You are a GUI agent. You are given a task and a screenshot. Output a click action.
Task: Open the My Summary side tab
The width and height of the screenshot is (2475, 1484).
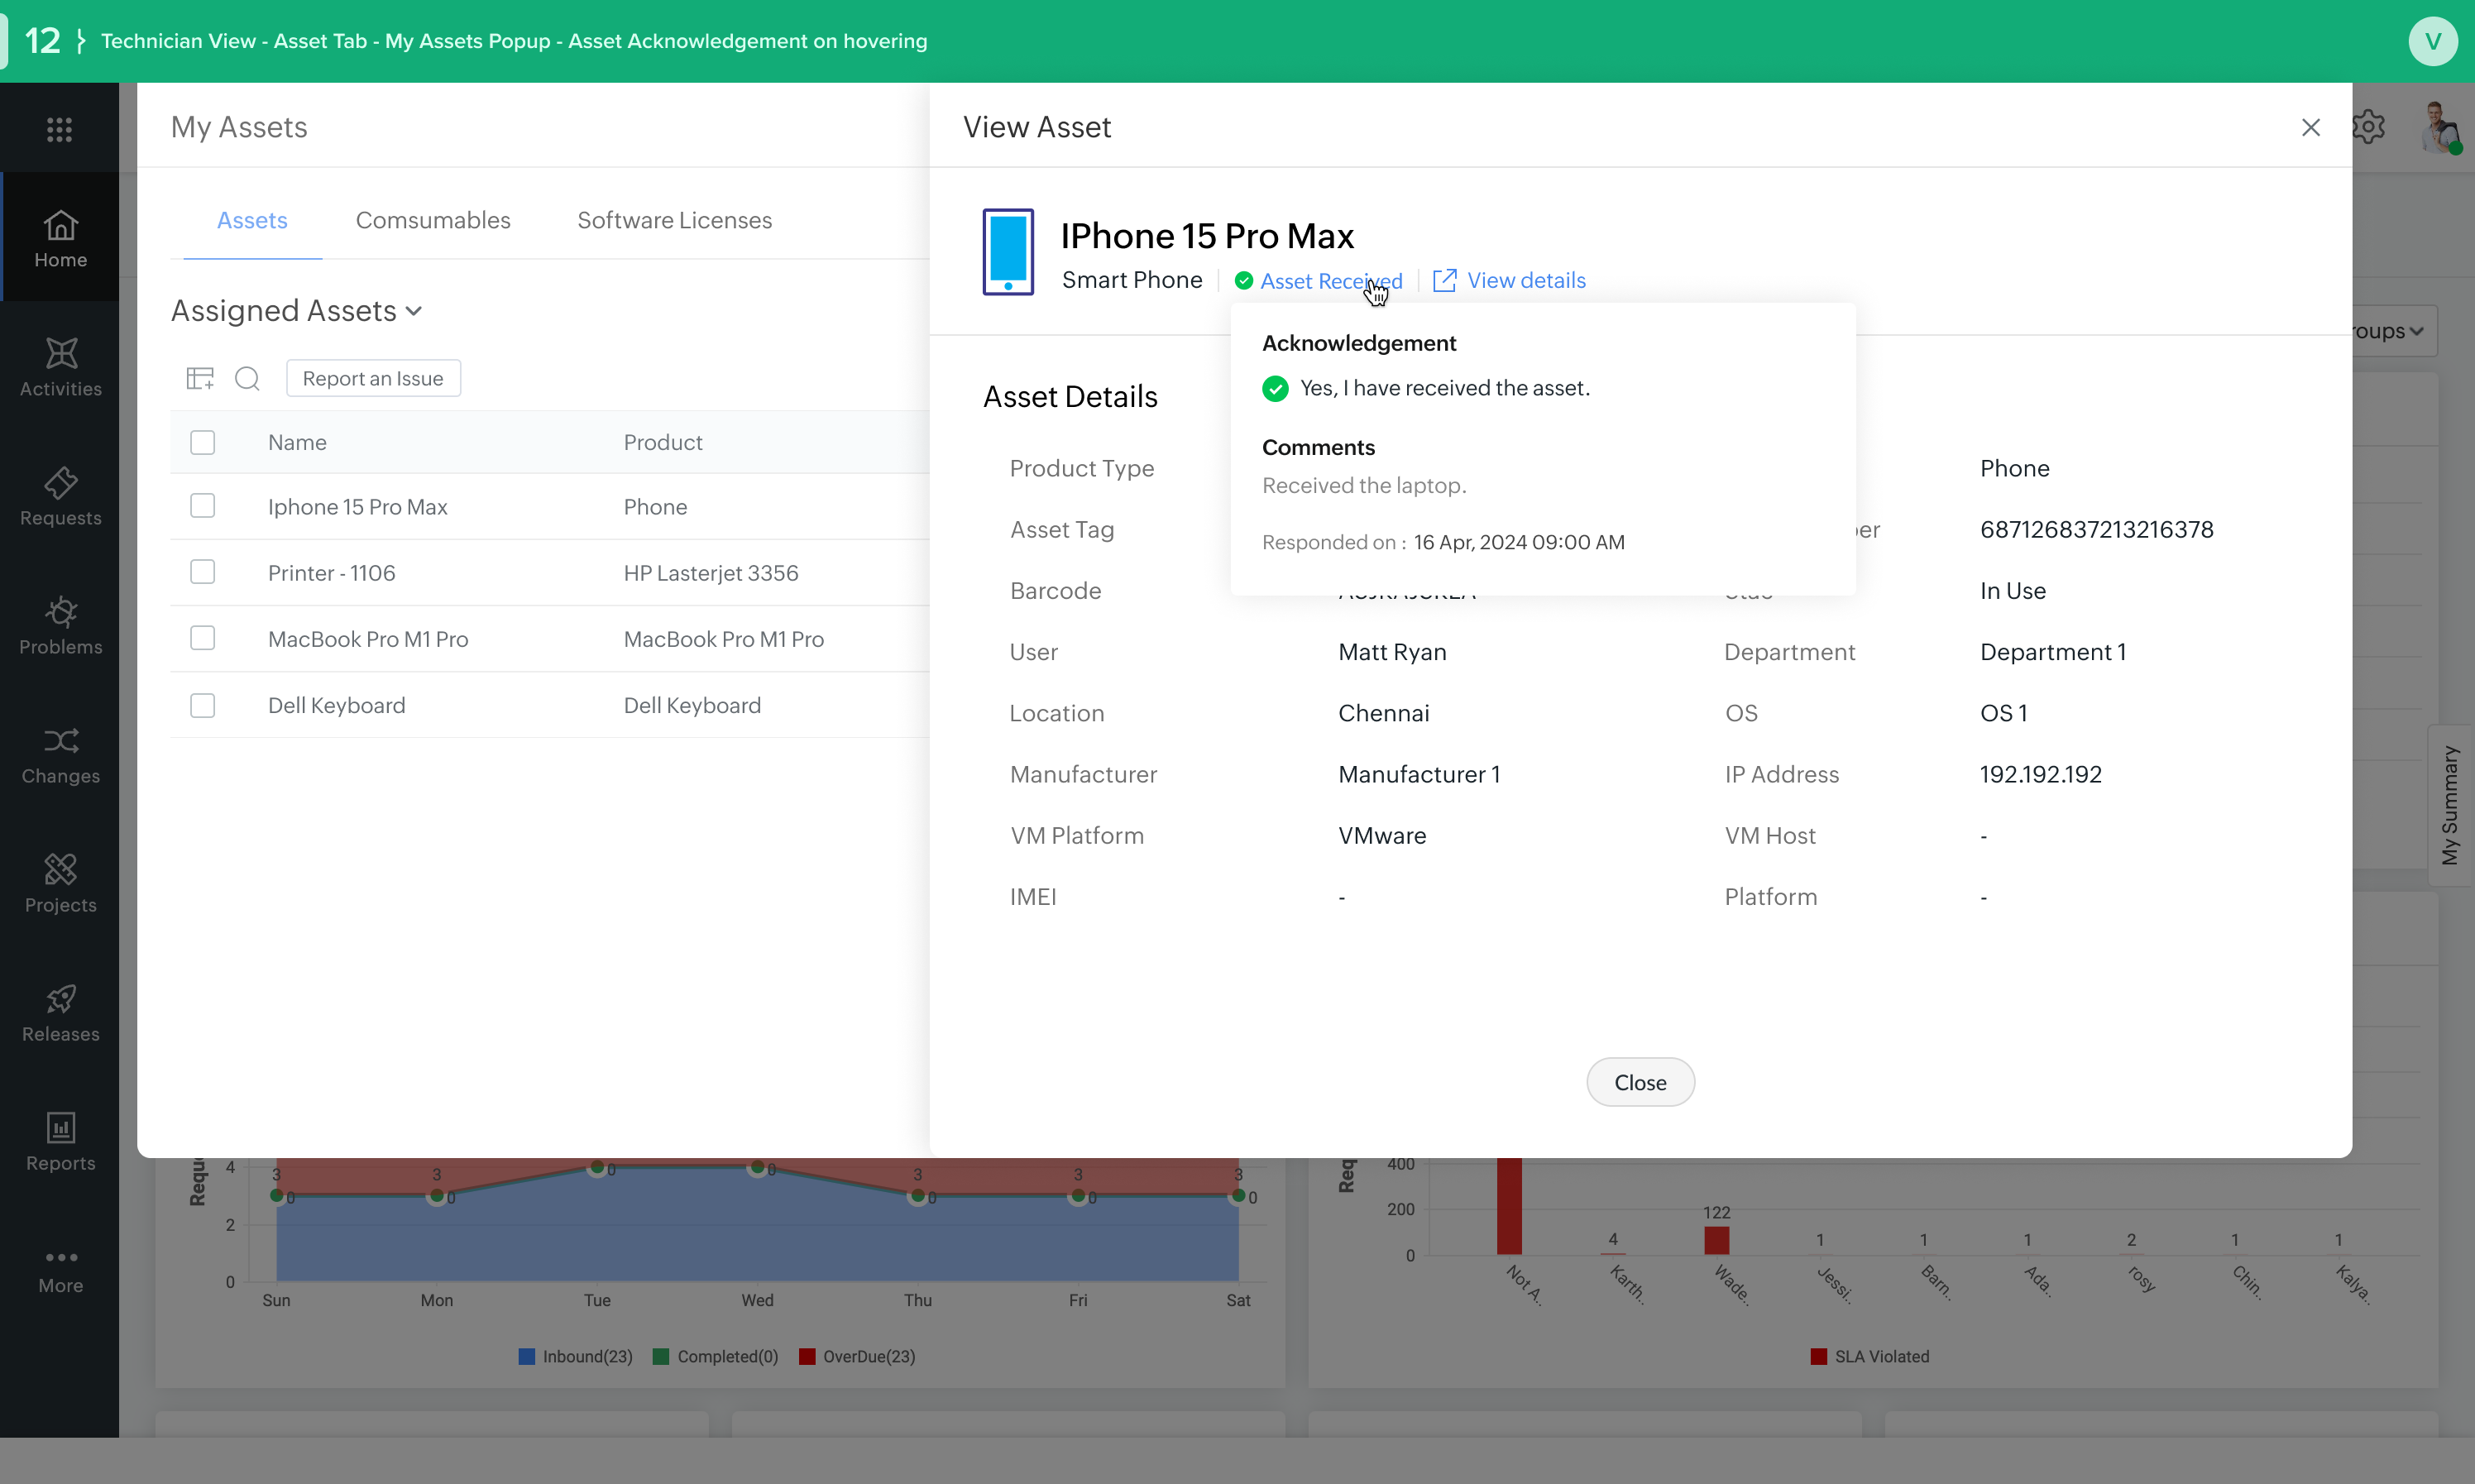point(2449,805)
